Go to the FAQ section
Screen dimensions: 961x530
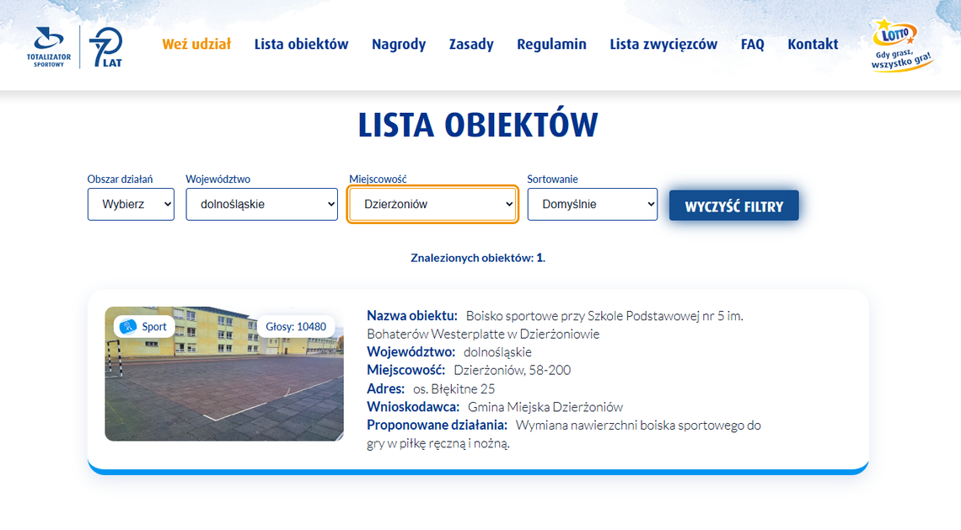point(752,44)
